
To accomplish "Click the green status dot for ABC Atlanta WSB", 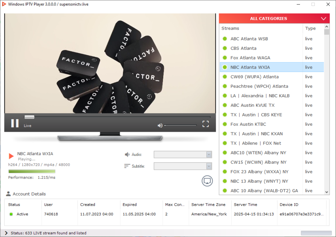I will click(x=225, y=39).
